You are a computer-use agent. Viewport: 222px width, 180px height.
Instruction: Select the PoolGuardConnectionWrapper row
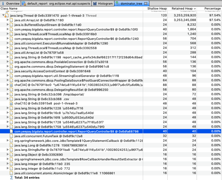[111, 80]
